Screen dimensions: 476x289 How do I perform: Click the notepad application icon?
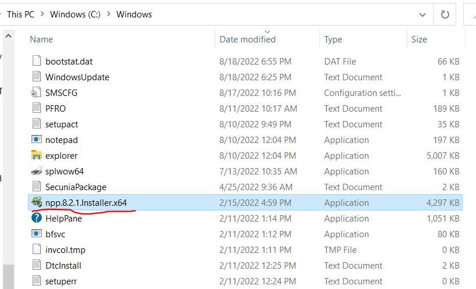pos(37,140)
